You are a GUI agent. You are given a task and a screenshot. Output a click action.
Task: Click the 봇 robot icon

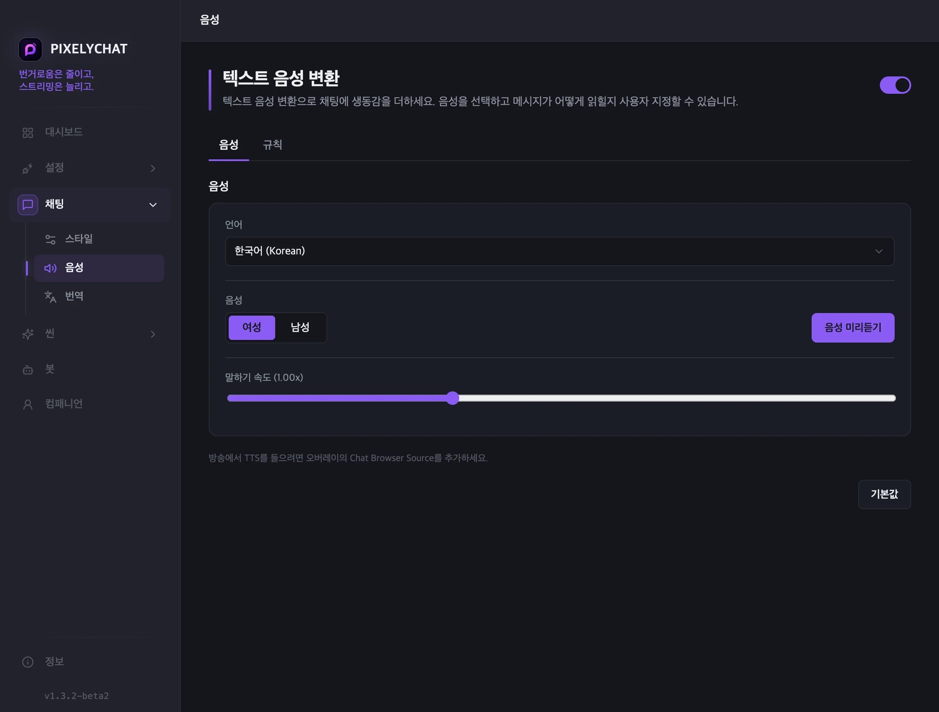28,370
